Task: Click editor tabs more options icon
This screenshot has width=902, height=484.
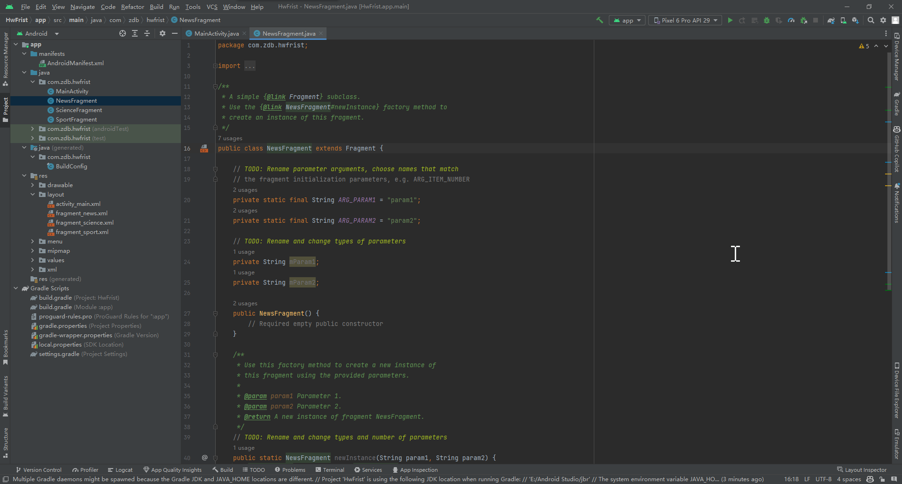Action: (x=886, y=33)
